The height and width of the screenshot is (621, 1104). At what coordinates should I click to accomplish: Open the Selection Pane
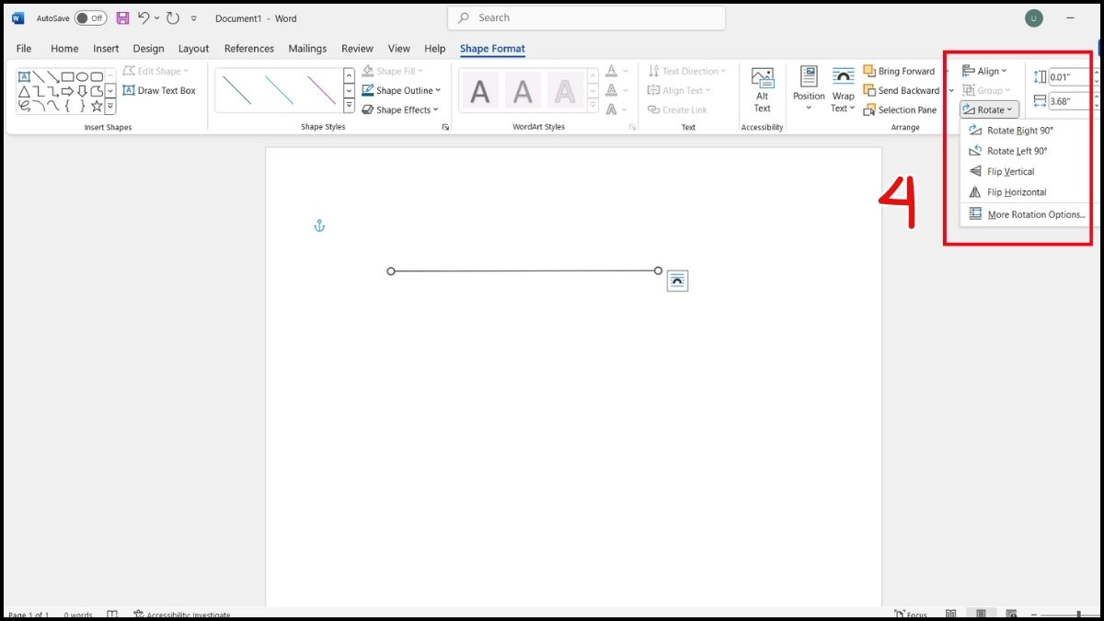coord(900,109)
